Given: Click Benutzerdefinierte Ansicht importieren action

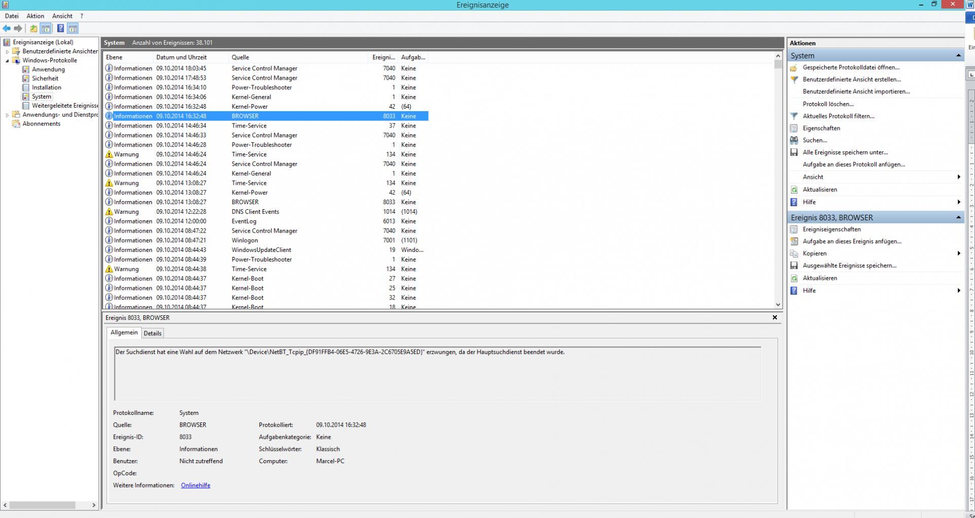Looking at the screenshot, I should (x=856, y=92).
